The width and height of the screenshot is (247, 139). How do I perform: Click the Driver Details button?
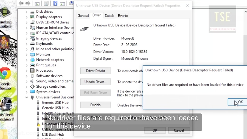[x=96, y=71]
